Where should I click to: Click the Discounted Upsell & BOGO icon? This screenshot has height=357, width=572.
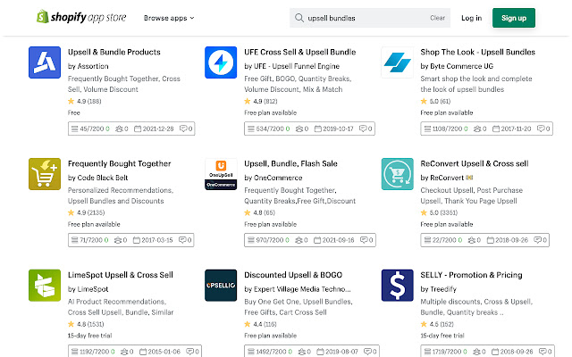point(220,286)
